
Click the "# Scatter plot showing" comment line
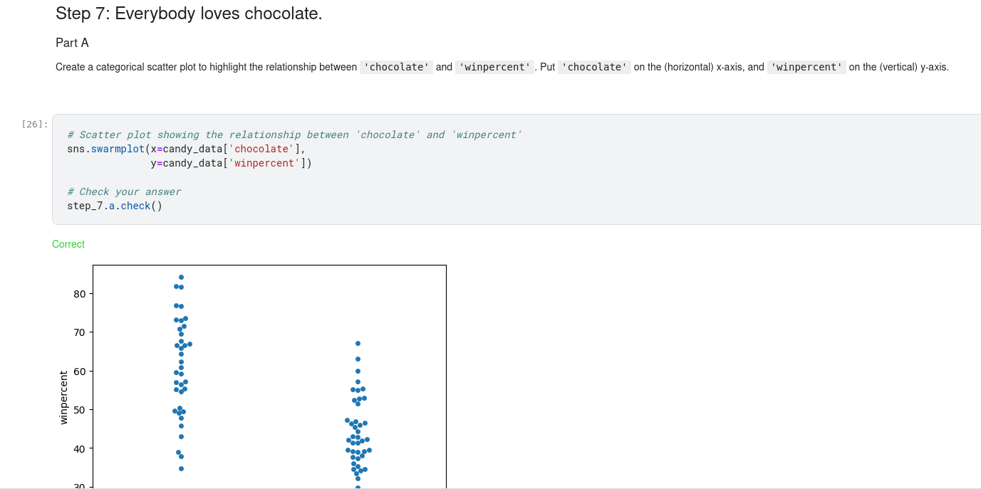click(x=294, y=135)
